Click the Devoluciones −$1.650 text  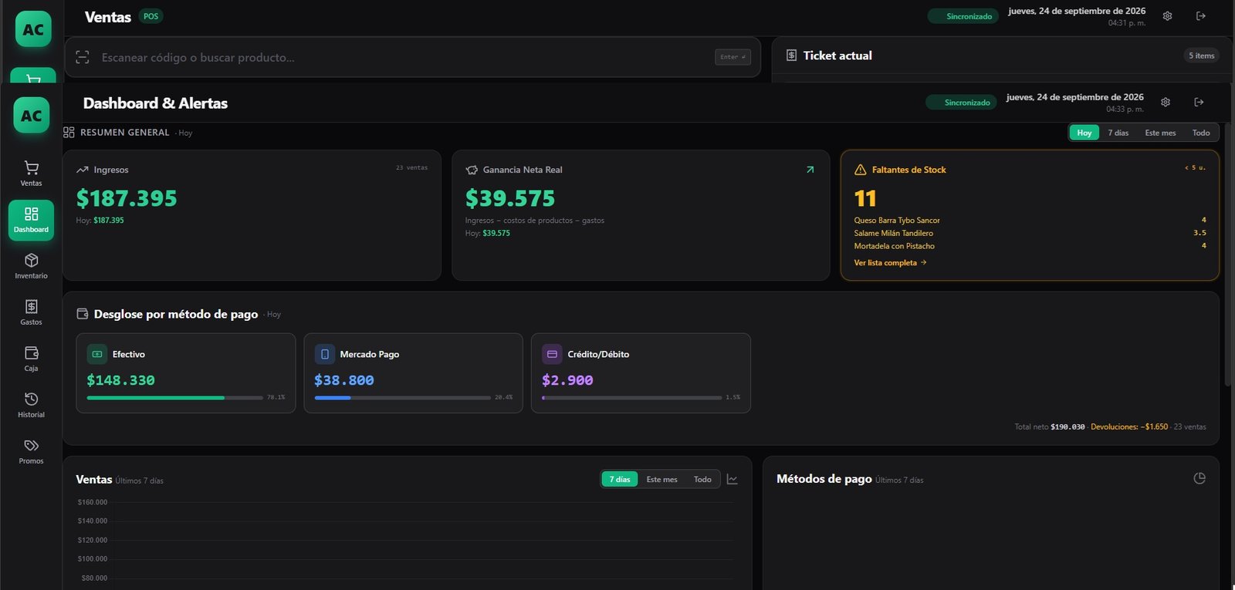[x=1129, y=426]
